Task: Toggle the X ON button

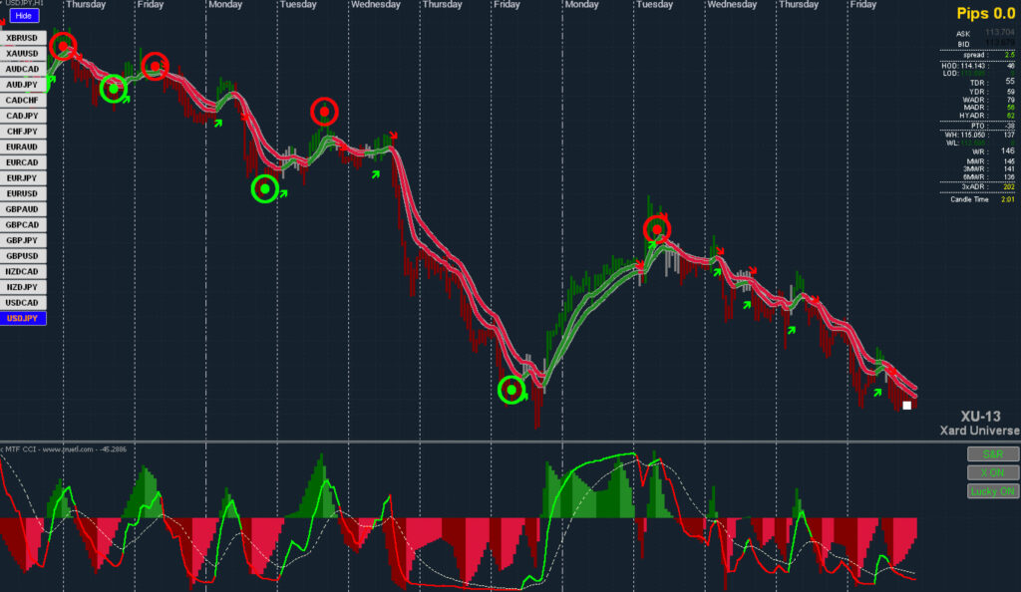Action: [992, 473]
